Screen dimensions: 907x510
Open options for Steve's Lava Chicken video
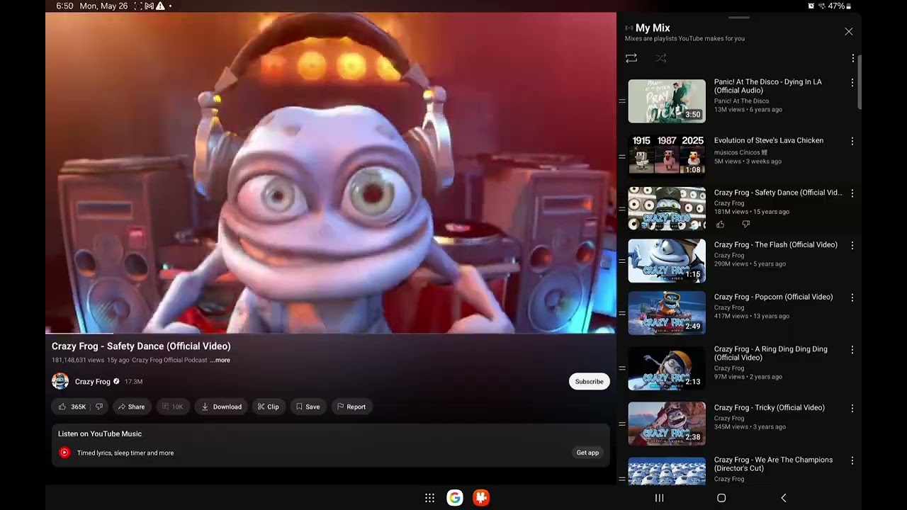click(x=852, y=141)
